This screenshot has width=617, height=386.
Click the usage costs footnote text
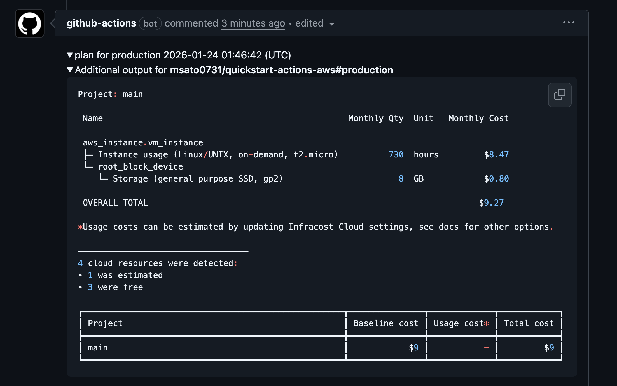[x=315, y=227]
